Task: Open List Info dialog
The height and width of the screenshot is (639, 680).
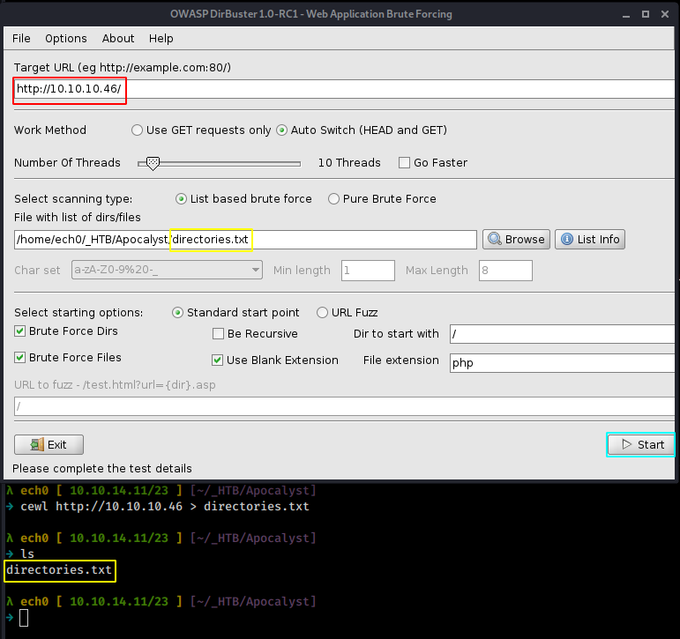Action: 589,239
